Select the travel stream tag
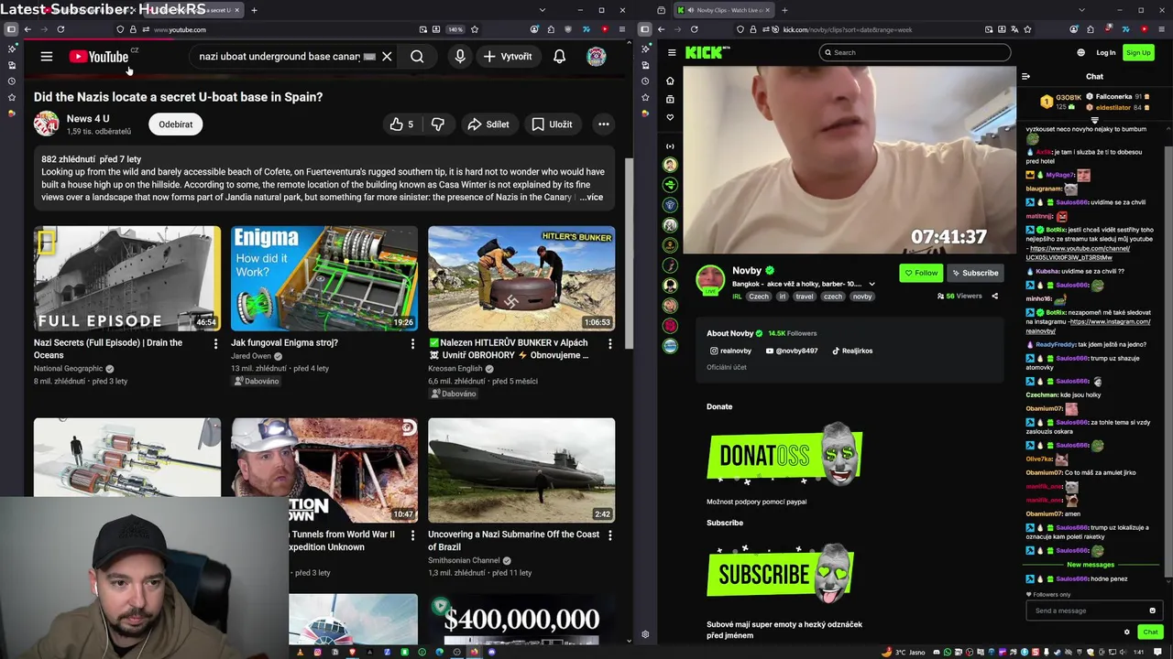This screenshot has width=1173, height=659. pos(805,297)
